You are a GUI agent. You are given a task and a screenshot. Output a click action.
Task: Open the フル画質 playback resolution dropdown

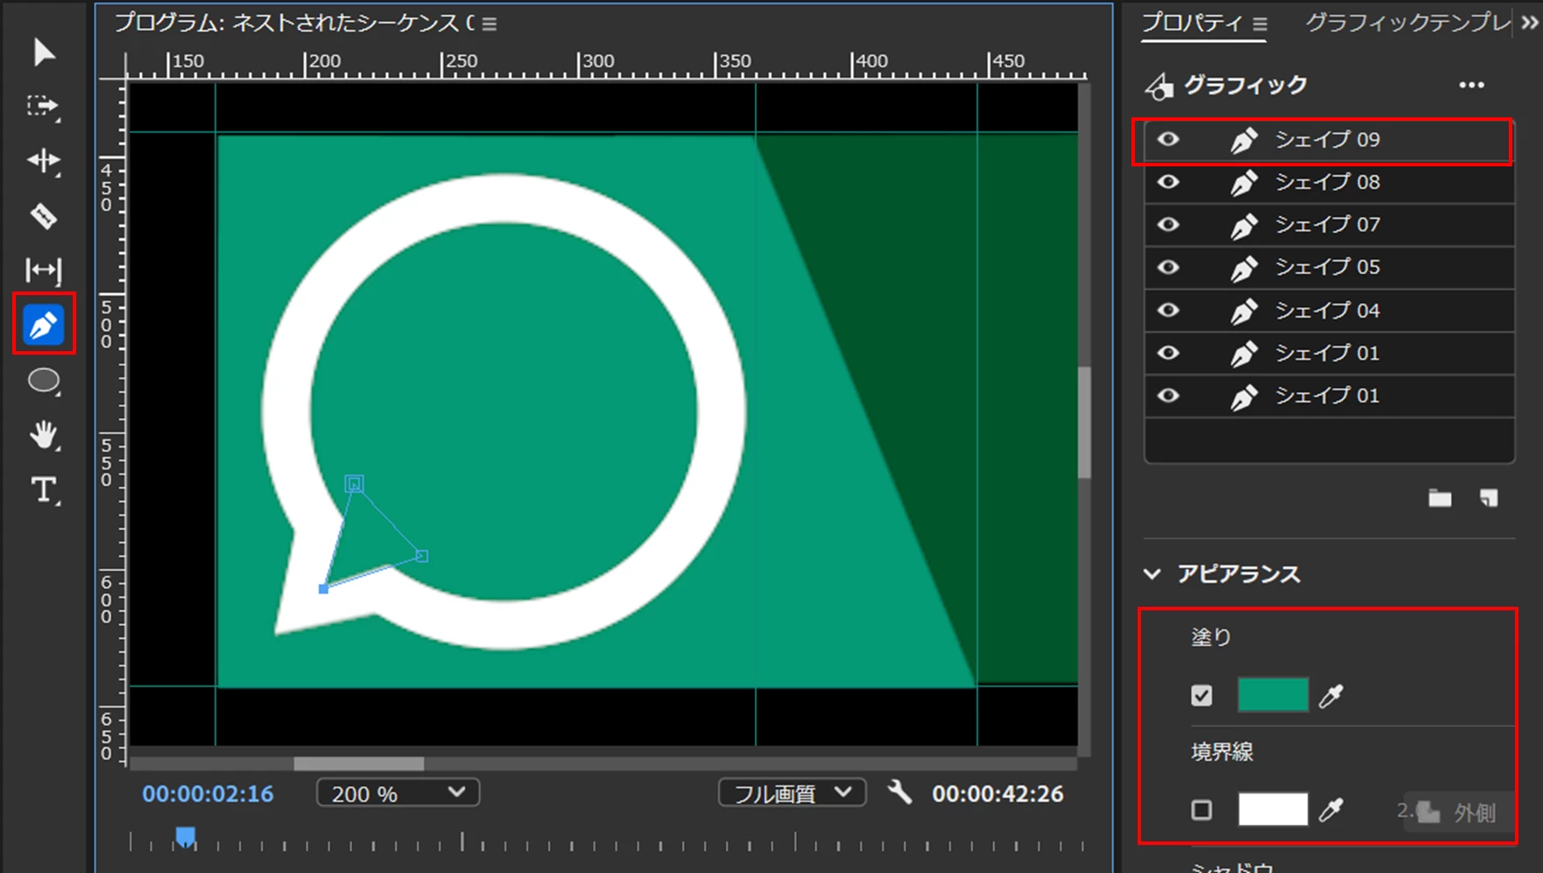792,793
